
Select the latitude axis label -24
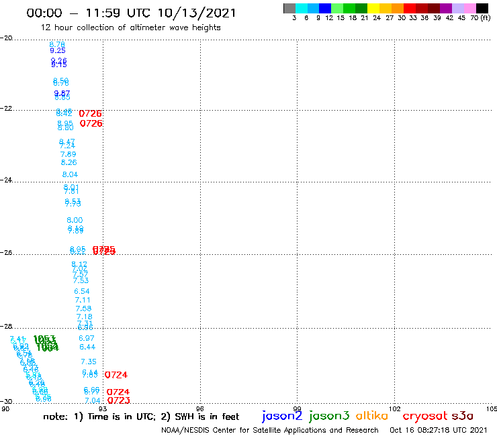[x=6, y=180]
